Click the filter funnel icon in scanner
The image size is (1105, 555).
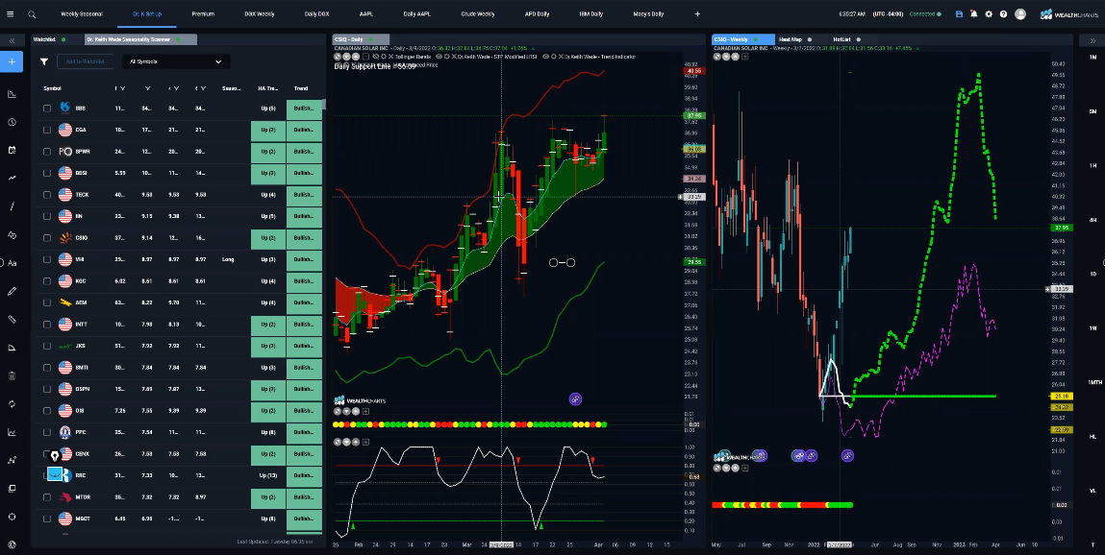pos(44,61)
